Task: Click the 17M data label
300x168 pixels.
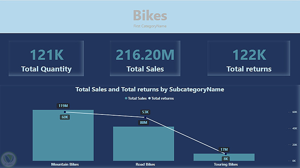Action: pos(224,149)
